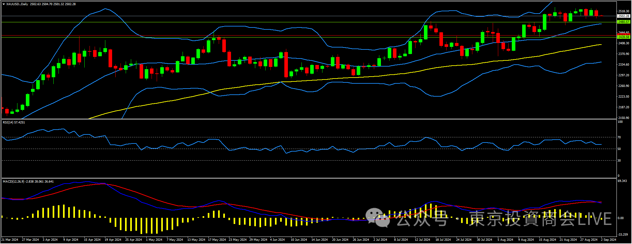Screen dimensions: 632x244
Task: Click the 27 Mar 2024 date label
Action: click(x=30, y=240)
